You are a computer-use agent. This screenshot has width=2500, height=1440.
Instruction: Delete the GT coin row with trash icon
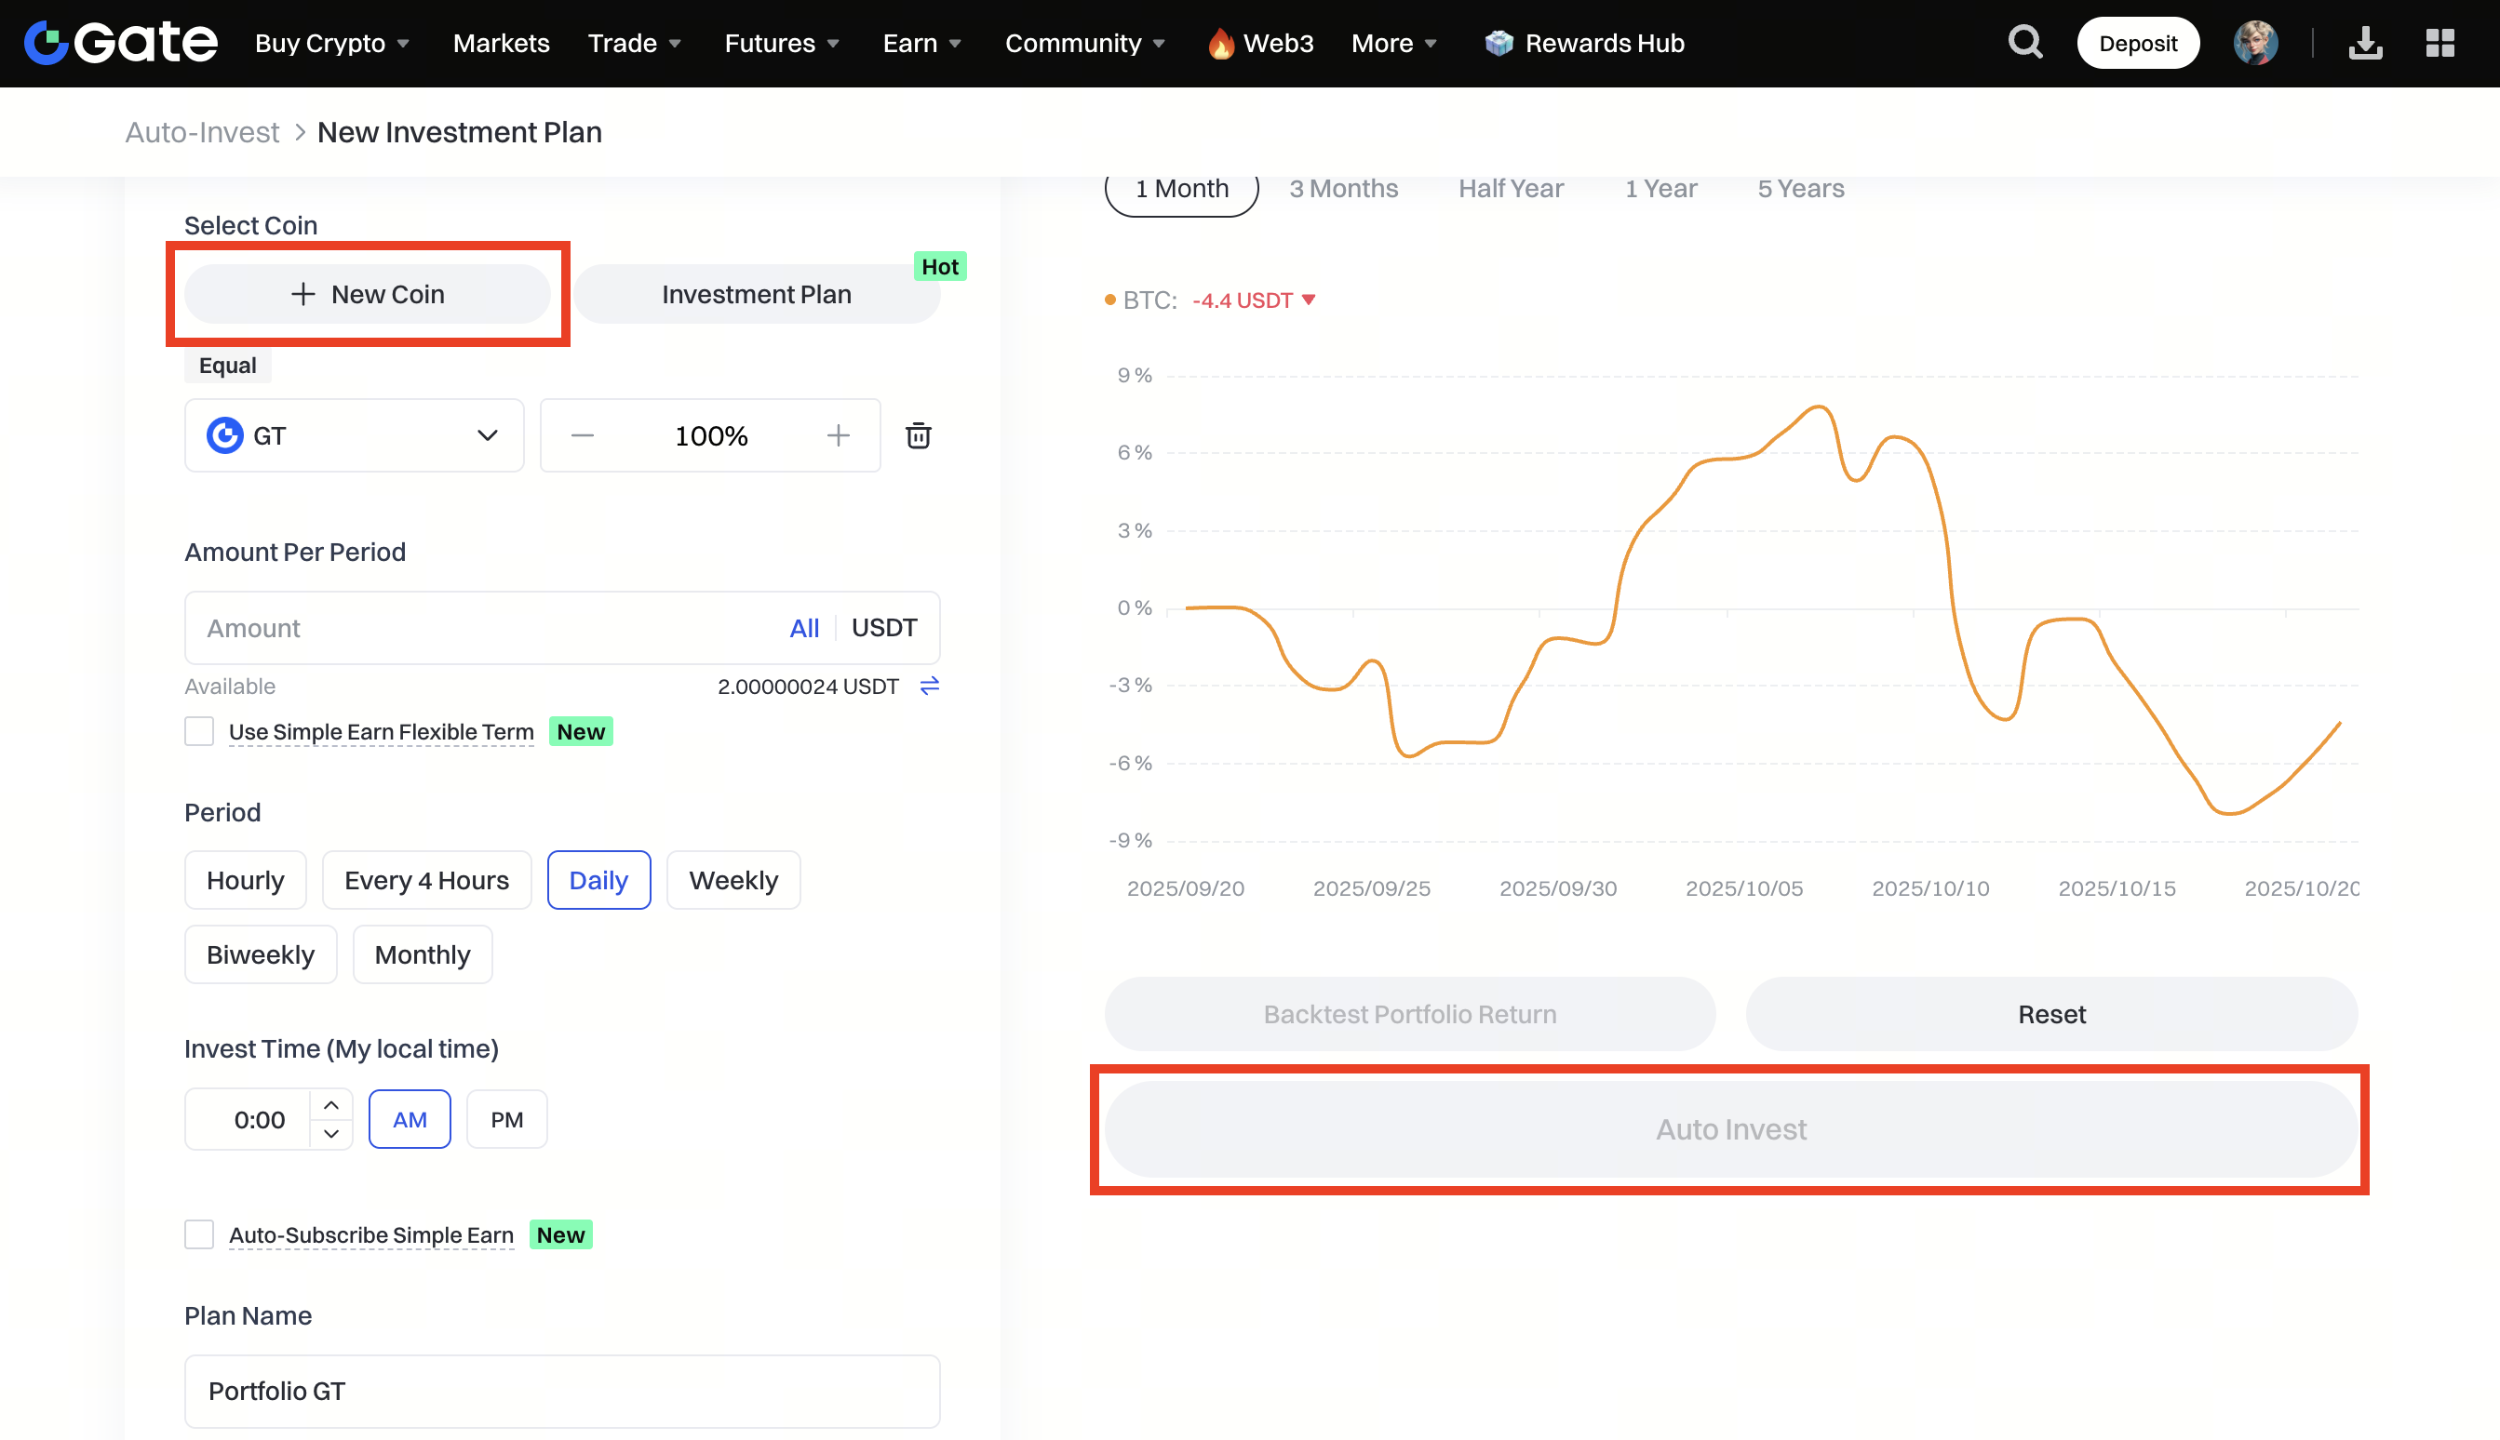tap(918, 435)
